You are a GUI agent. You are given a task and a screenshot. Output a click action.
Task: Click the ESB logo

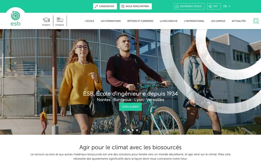(x=15, y=18)
